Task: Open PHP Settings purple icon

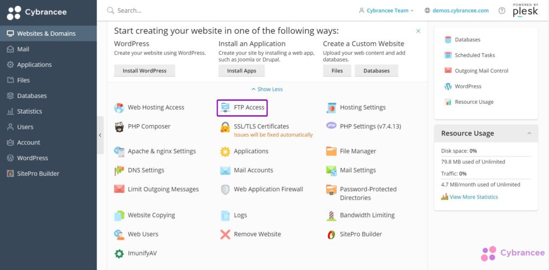Action: [331, 125]
